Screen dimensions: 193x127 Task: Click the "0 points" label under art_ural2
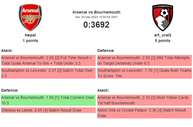pos(162,41)
